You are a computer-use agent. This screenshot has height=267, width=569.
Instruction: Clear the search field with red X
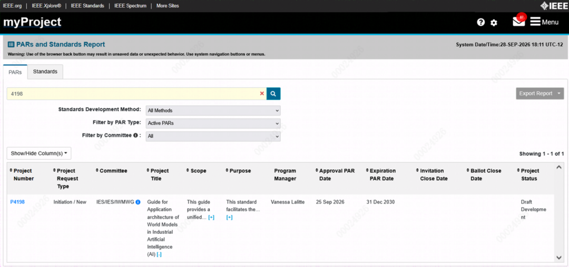(x=262, y=94)
